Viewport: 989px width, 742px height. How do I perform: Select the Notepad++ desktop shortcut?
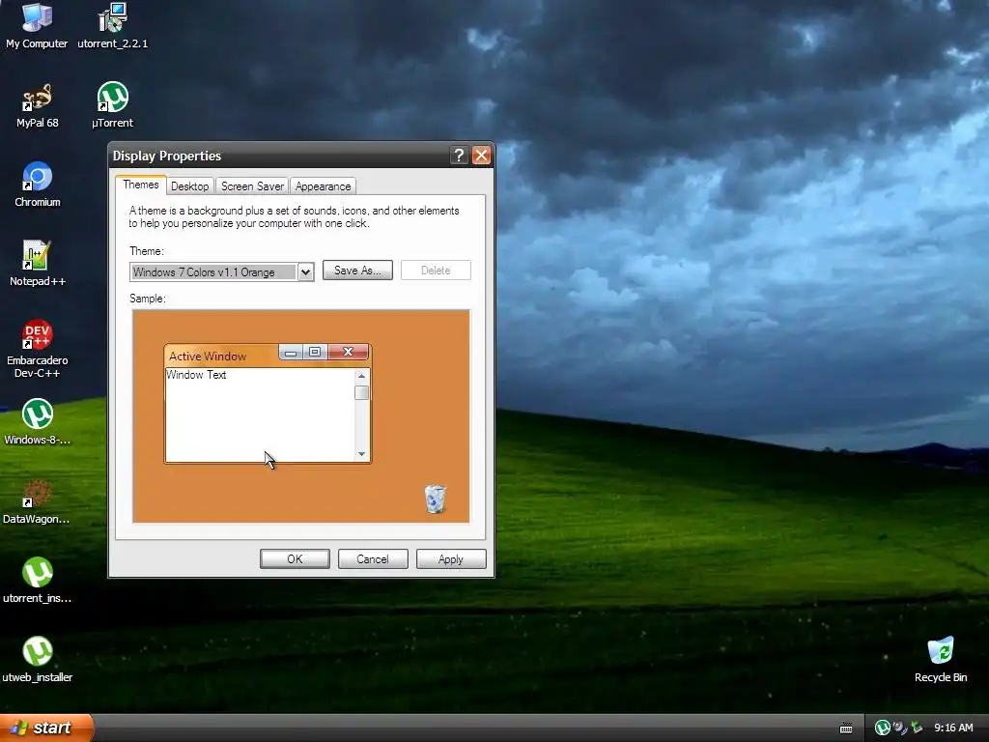(37, 263)
